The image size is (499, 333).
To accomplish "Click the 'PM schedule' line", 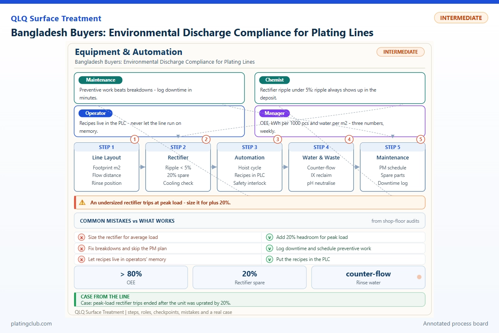I will tap(393, 168).
